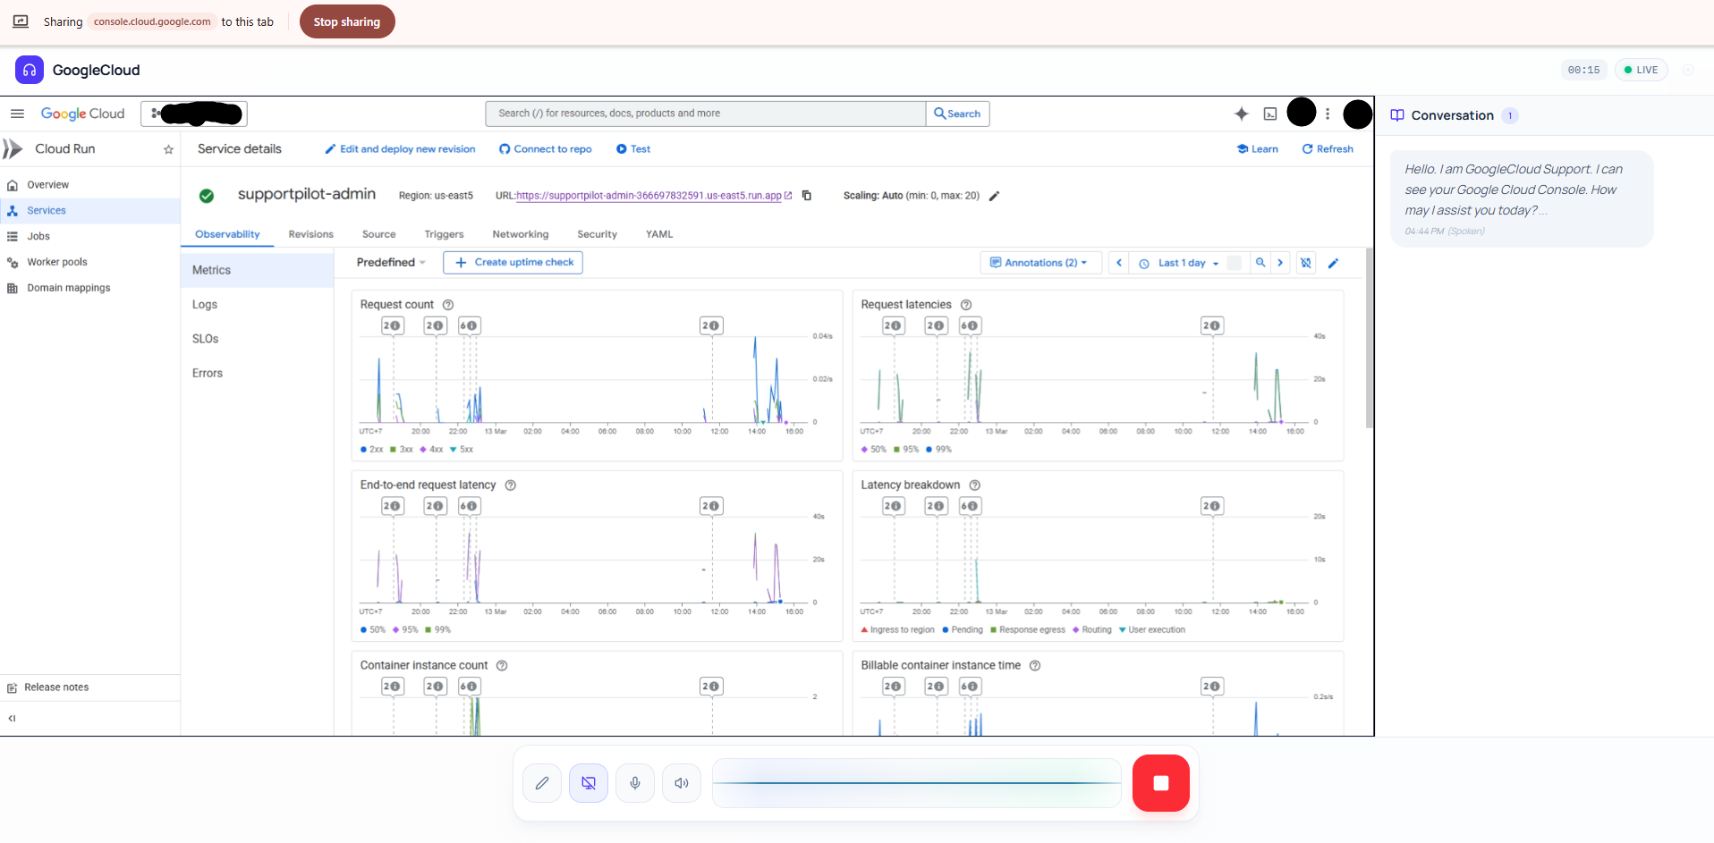Show help for Request count chart
This screenshot has height=843, width=1714.
click(448, 305)
